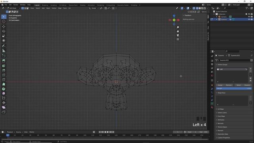Select the Spin tool

pyautogui.click(x=4, y=89)
